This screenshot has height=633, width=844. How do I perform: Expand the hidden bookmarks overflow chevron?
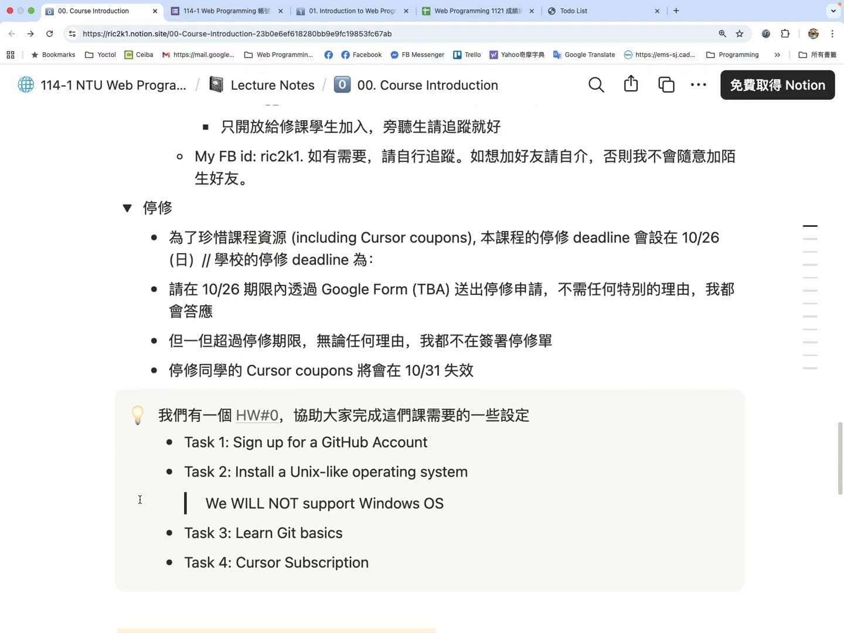[777, 55]
